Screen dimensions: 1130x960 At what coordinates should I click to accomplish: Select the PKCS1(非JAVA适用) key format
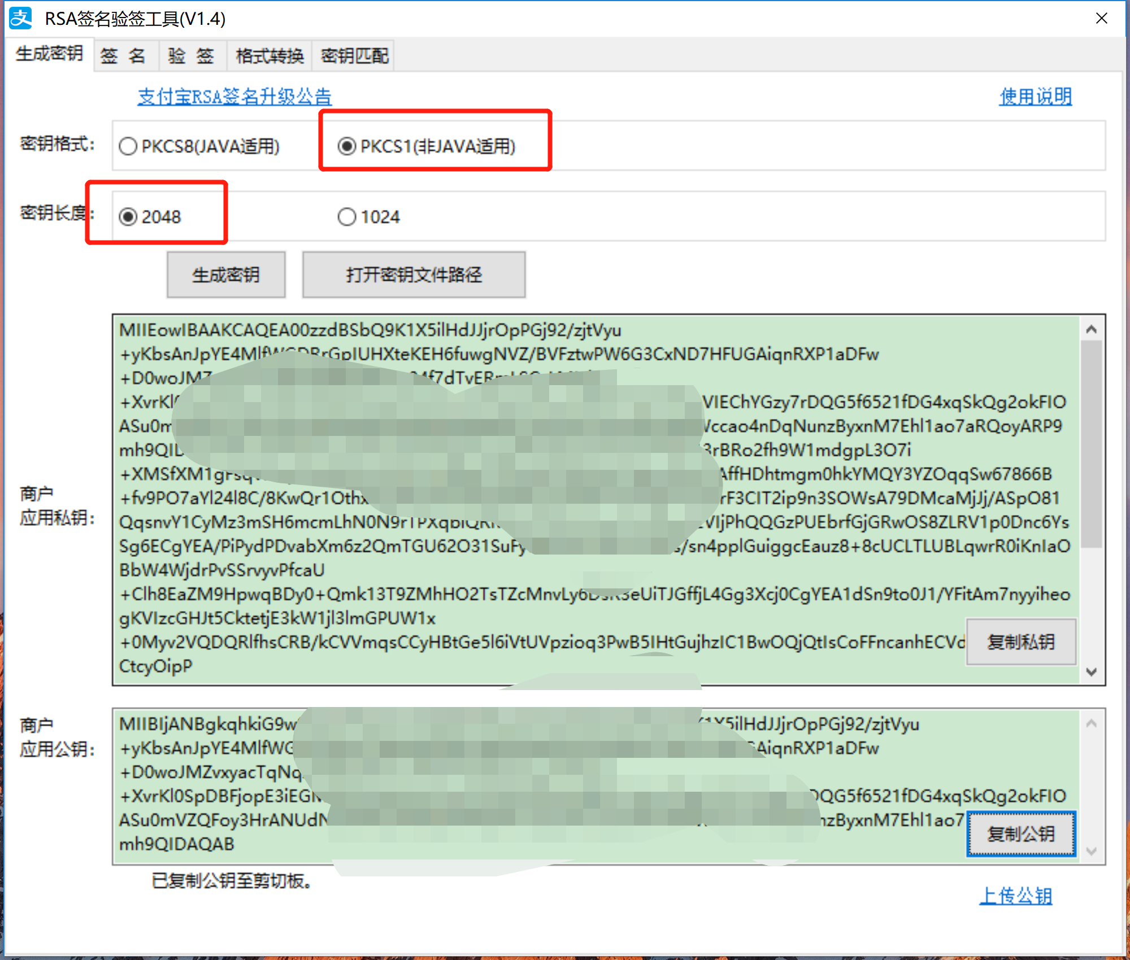[347, 147]
